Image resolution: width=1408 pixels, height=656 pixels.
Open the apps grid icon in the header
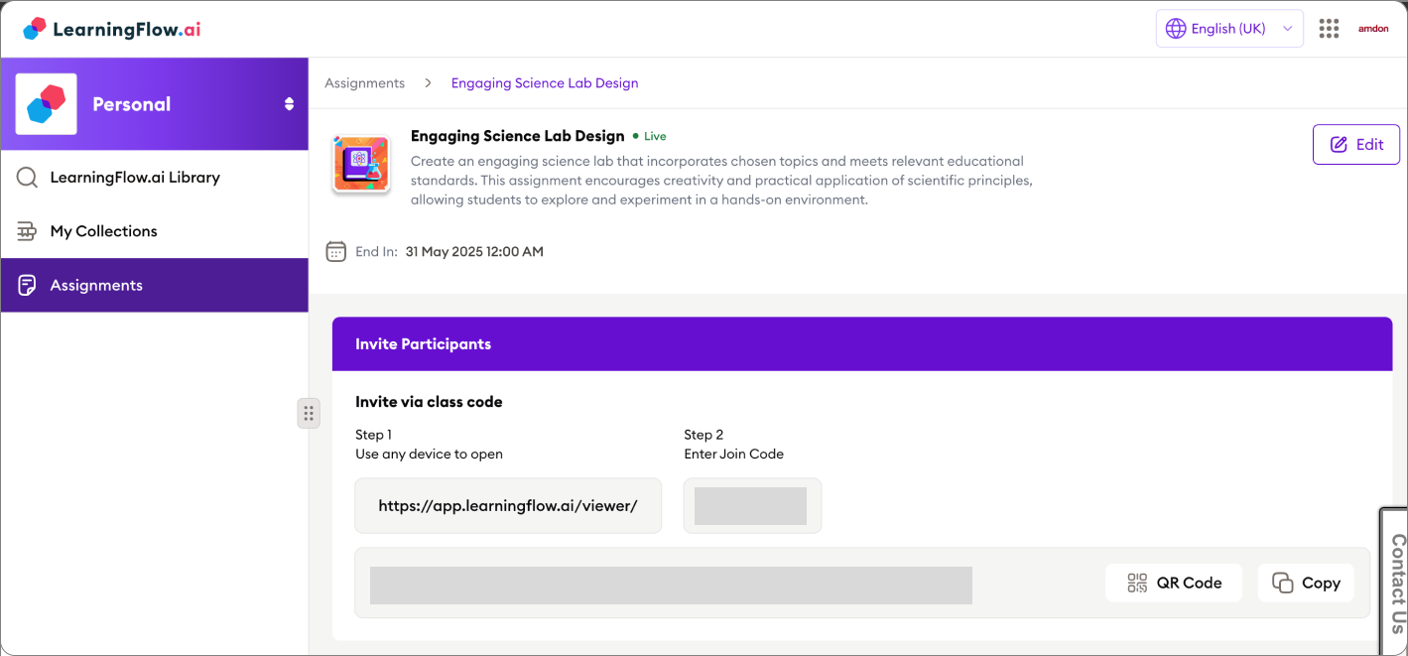click(x=1329, y=28)
